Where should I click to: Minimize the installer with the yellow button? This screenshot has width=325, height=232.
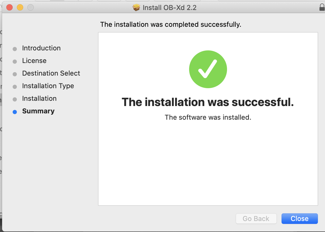click(20, 7)
